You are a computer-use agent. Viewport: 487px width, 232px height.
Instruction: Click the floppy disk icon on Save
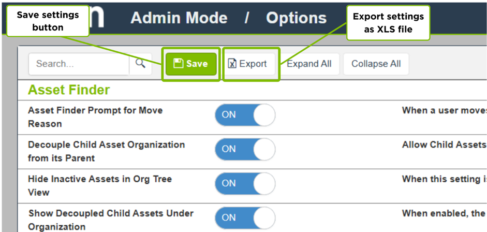(178, 64)
